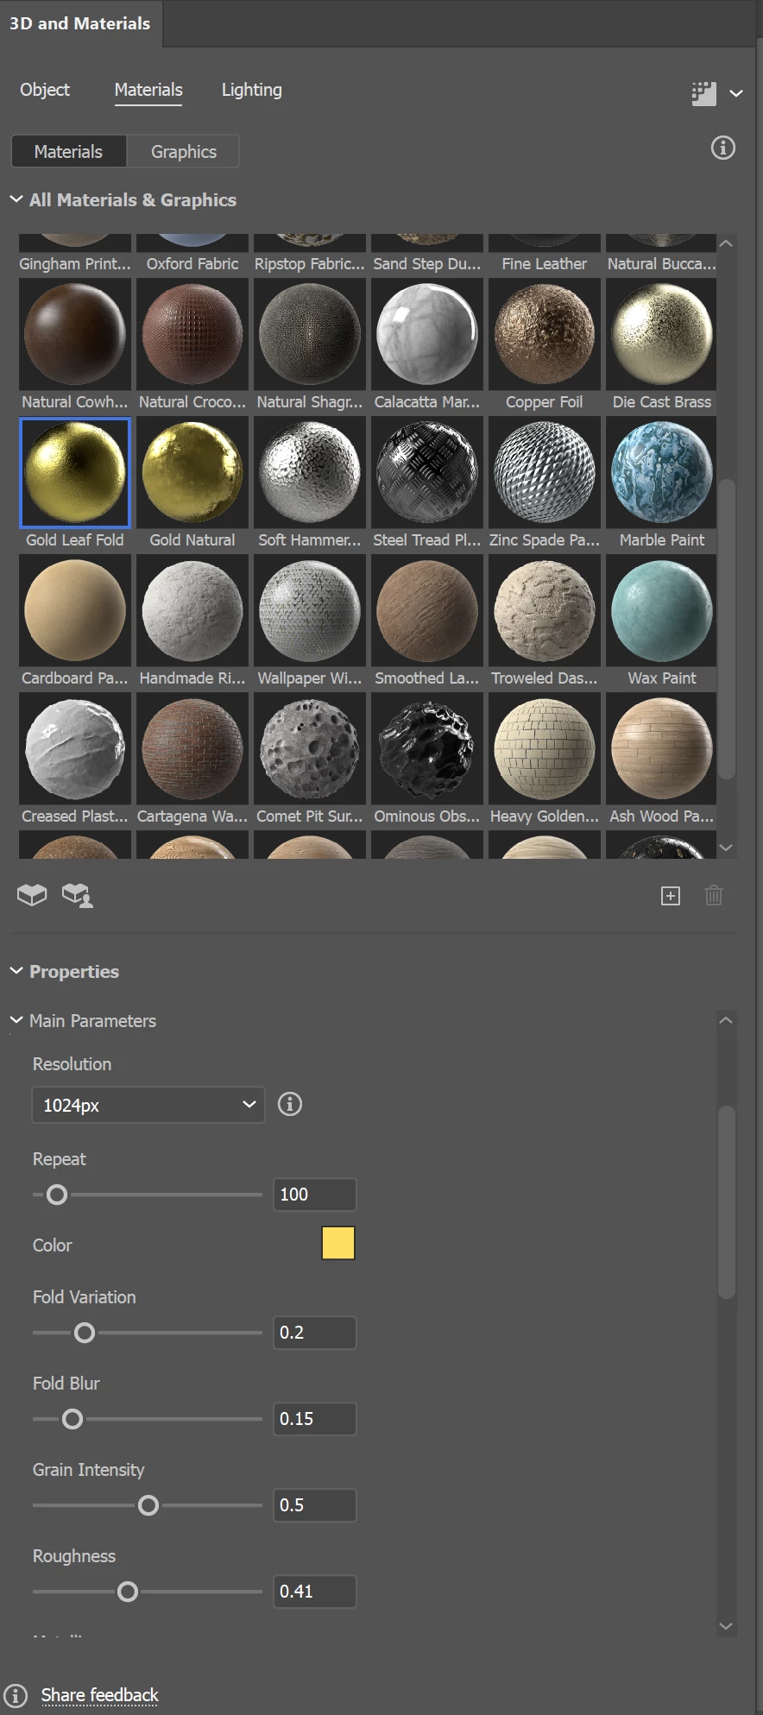Viewport: 763px width, 1715px height.
Task: Choose the Steel Tread Plate material
Action: [x=427, y=473]
